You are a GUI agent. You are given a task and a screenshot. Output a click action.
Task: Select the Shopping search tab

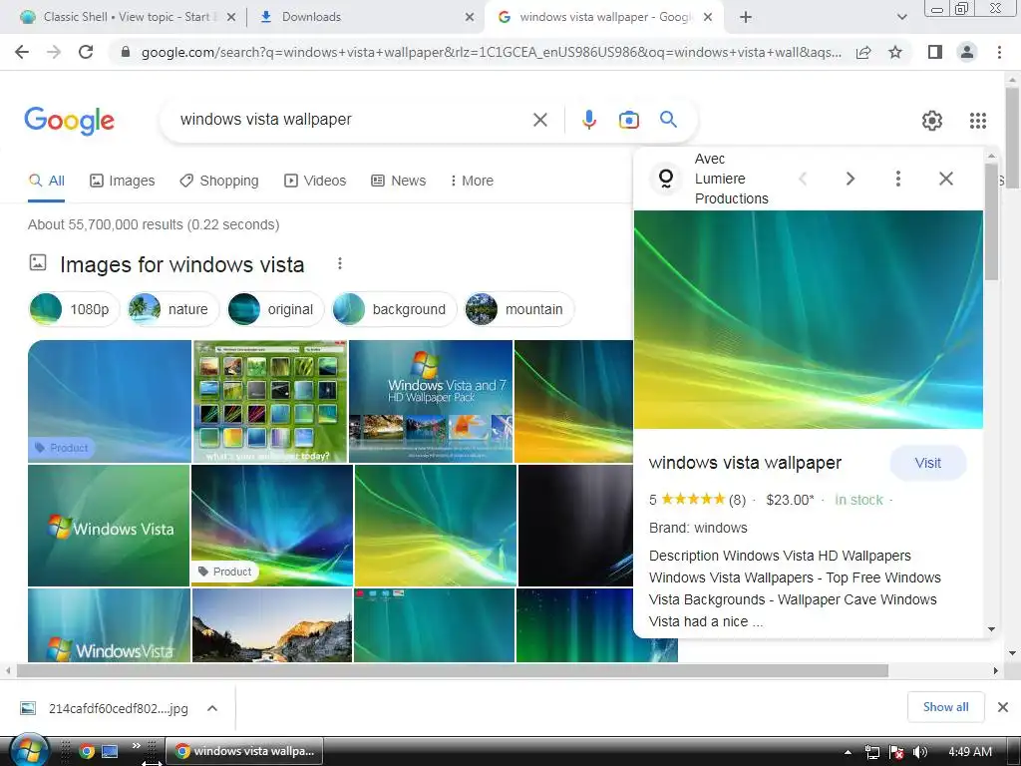click(x=218, y=181)
